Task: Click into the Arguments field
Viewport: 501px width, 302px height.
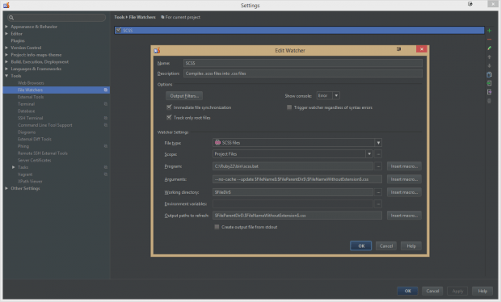Action: click(x=297, y=179)
